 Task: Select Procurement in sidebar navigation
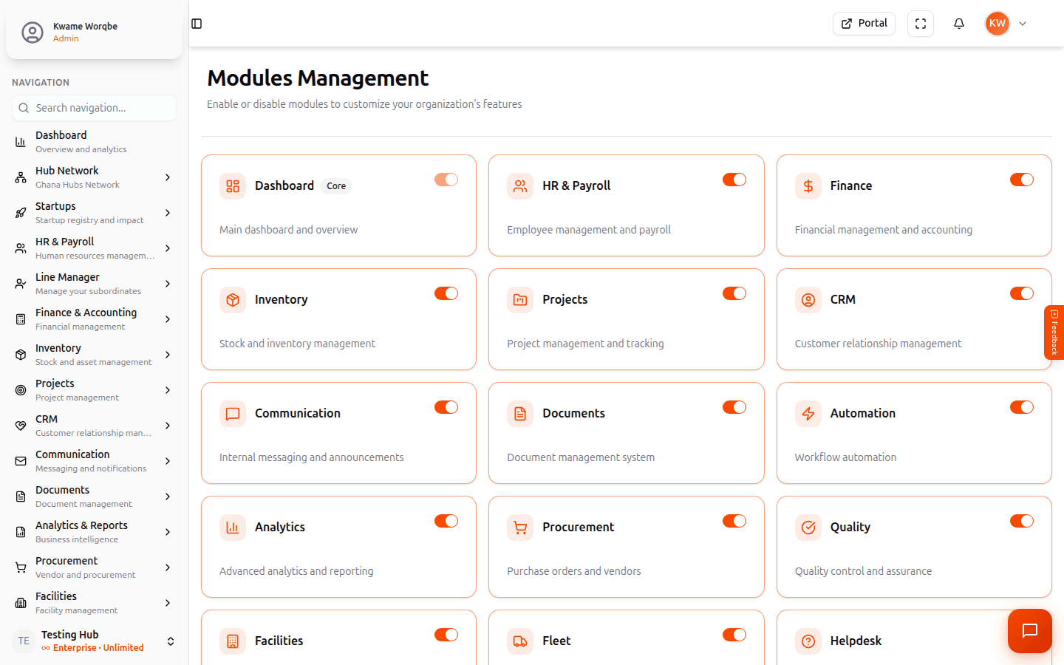click(x=94, y=567)
